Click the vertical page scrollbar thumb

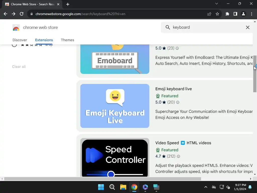pyautogui.click(x=255, y=74)
